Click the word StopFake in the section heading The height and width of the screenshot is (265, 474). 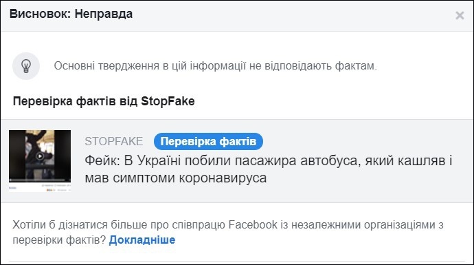(x=168, y=101)
